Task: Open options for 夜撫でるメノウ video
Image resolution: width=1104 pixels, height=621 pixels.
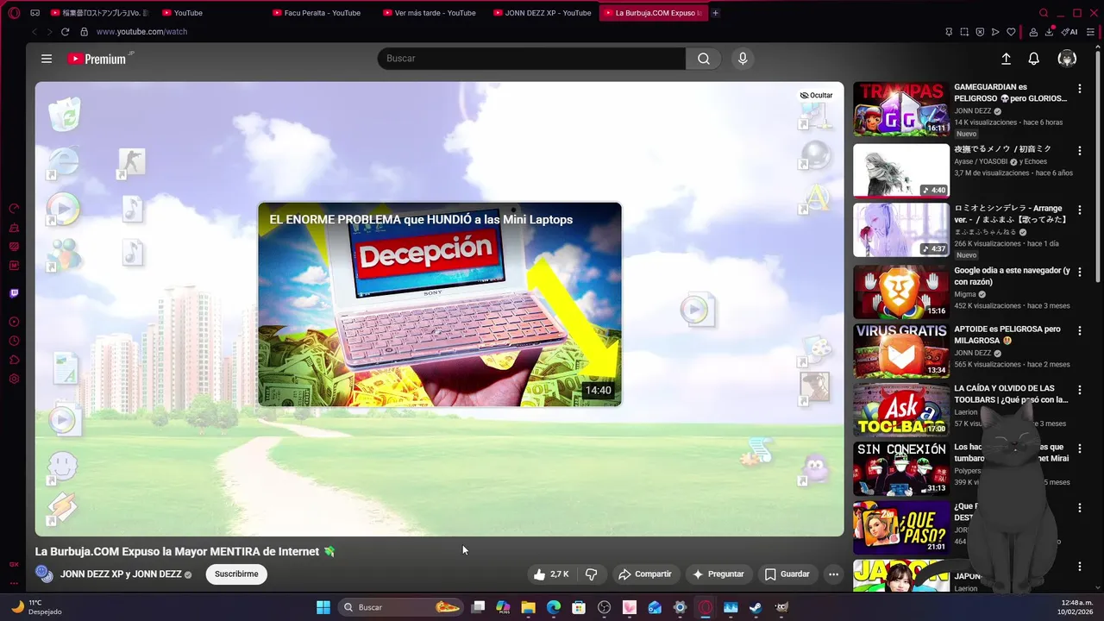Action: (1079, 151)
